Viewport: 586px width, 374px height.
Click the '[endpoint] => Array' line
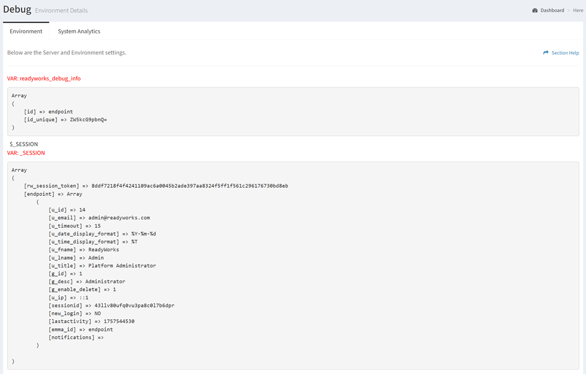(53, 194)
